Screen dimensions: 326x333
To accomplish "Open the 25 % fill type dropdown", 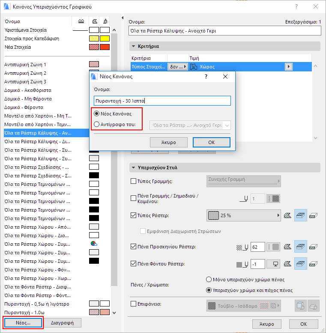I will coord(243,215).
